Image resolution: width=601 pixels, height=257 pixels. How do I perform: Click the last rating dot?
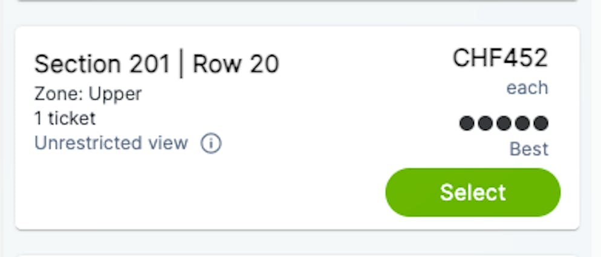[x=541, y=124]
